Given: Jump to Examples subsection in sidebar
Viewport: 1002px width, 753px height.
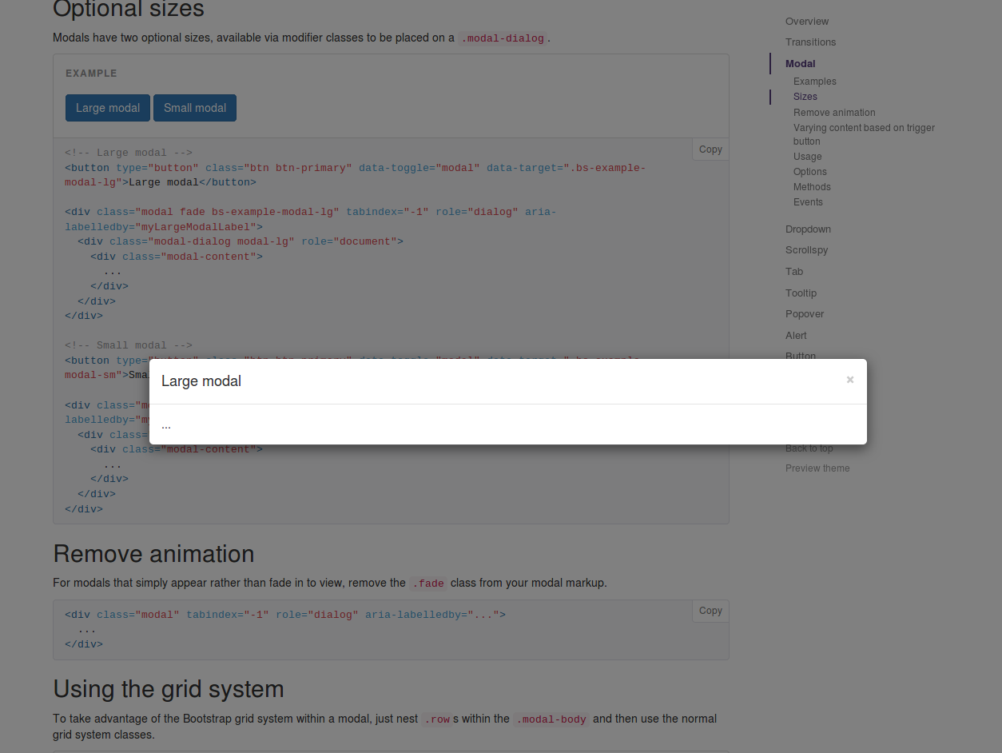Looking at the screenshot, I should click(x=815, y=82).
